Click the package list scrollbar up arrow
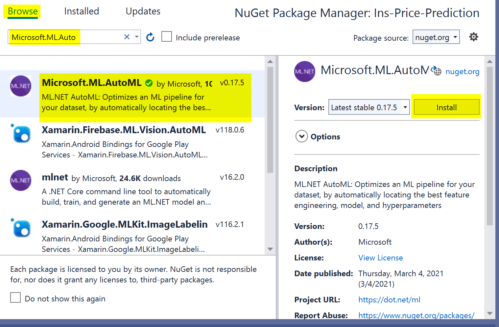Image resolution: width=499 pixels, height=327 pixels. pos(270,61)
